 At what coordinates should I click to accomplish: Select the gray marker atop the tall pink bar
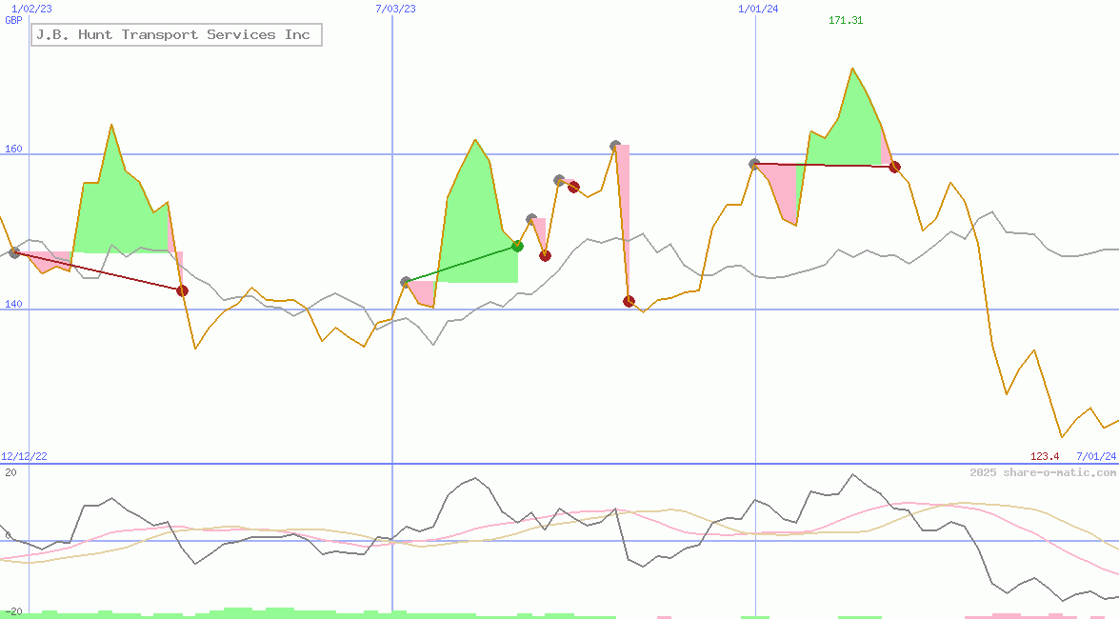[x=615, y=146]
